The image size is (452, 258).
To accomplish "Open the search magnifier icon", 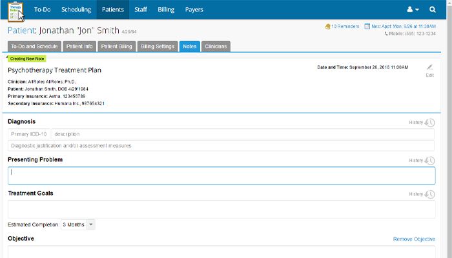I will [x=433, y=10].
